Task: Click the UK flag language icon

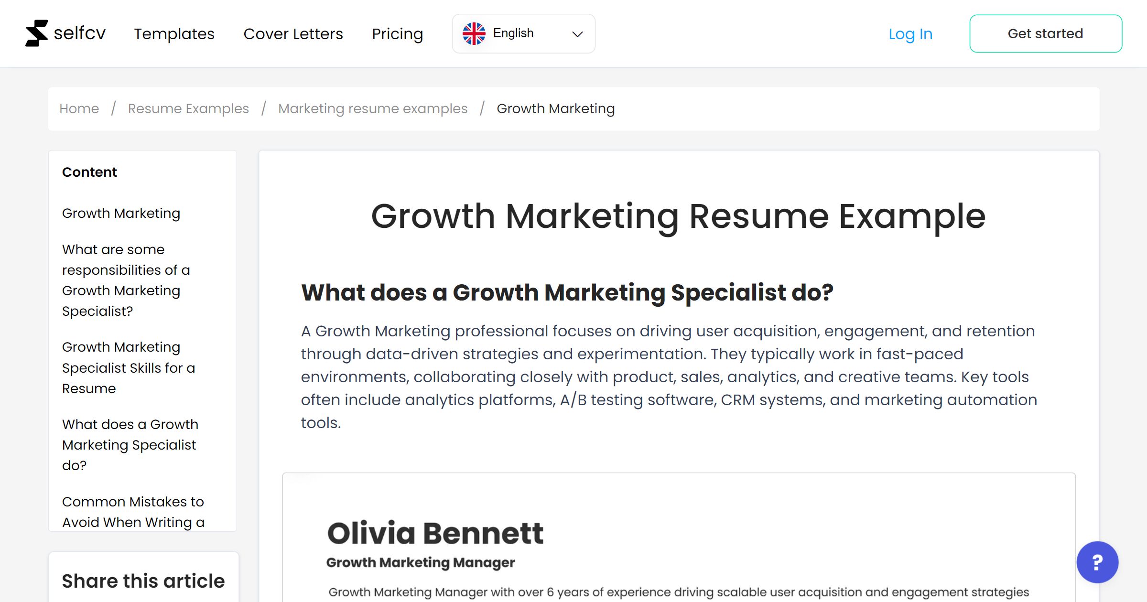Action: pos(474,33)
